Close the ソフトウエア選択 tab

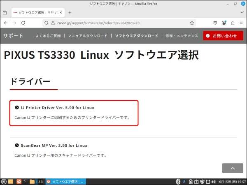coord(61,13)
